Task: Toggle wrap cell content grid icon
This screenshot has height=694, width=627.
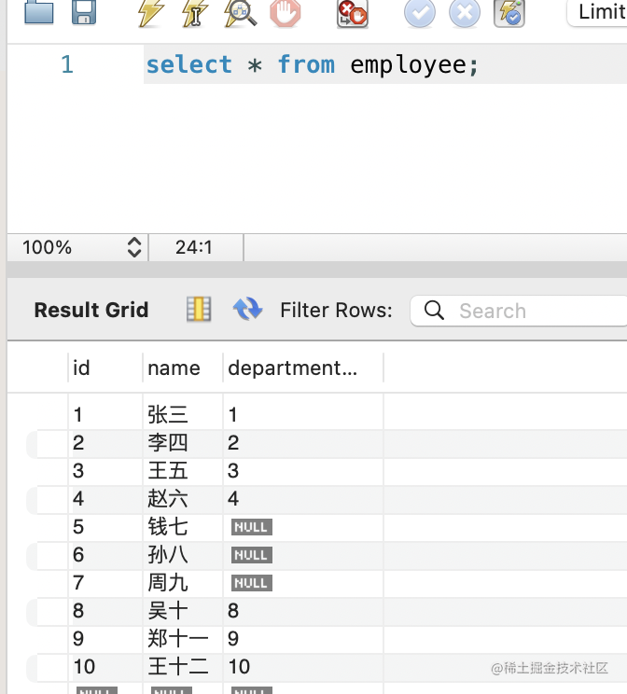Action: point(199,309)
